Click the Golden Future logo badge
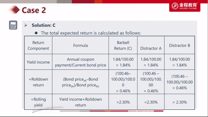This screenshot has height=117, width=208. [x=185, y=6]
